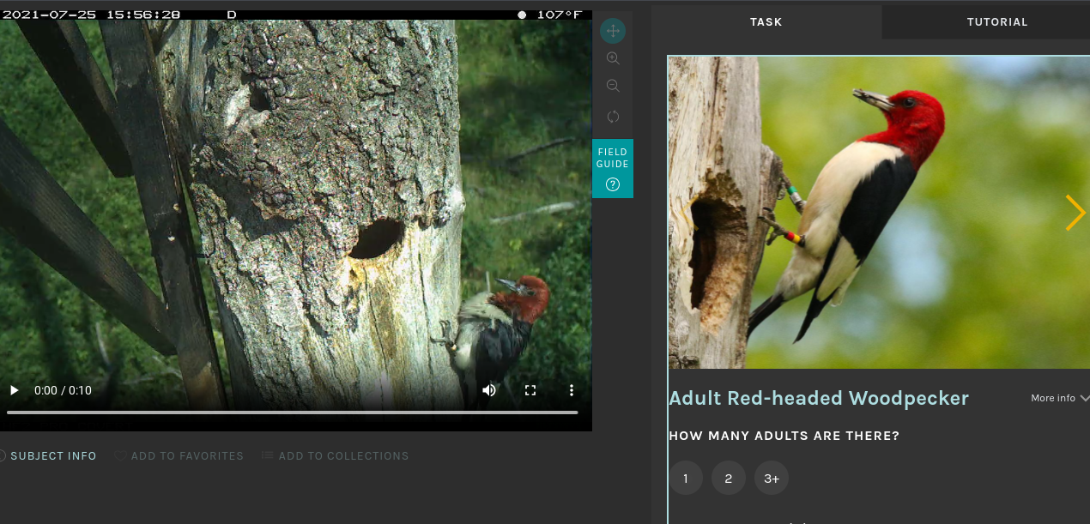
Task: Add subject to favorites
Action: click(179, 455)
